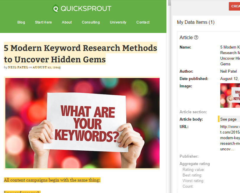
Task: Select the 'Neil Patel' author value in data panel
Action: 228,71
